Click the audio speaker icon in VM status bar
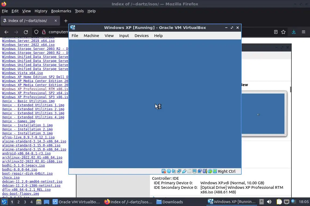 click(x=174, y=171)
